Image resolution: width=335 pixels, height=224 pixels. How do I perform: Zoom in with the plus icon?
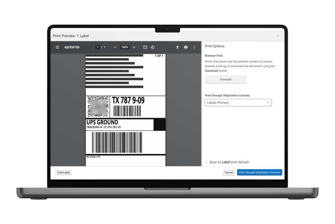134,47
